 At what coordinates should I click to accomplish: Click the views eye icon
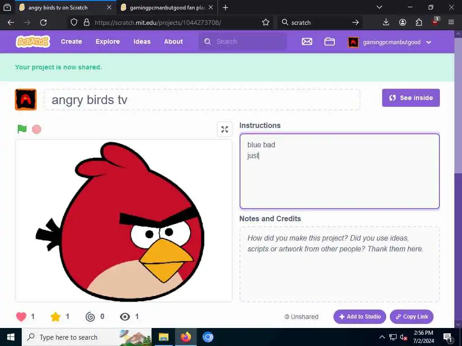(x=125, y=317)
